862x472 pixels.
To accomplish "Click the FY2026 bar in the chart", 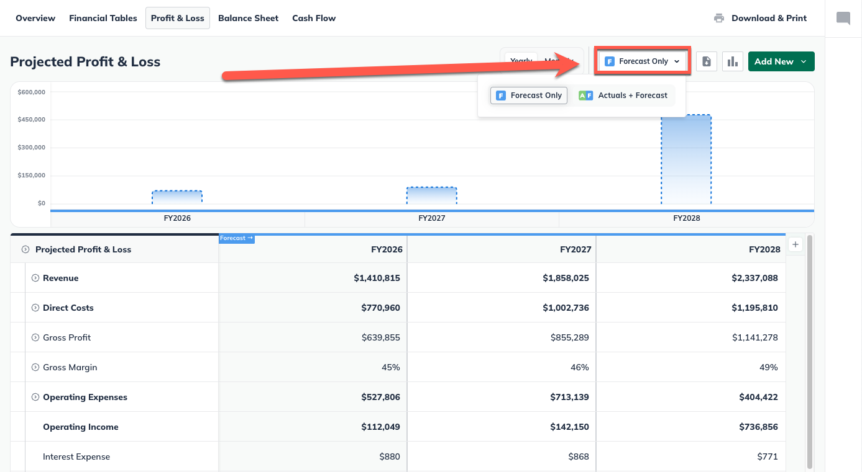I will coord(177,197).
